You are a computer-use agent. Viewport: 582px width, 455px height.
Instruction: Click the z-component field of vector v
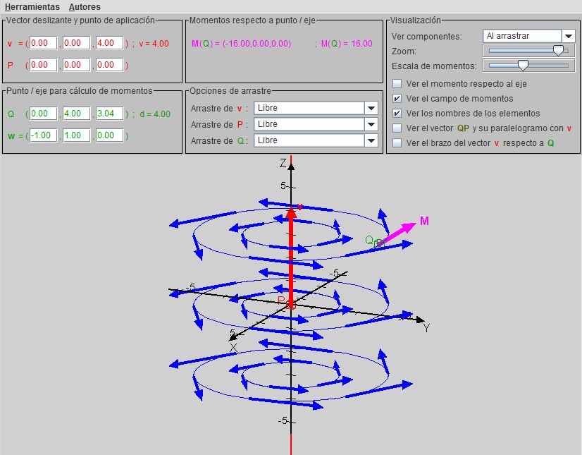pos(109,44)
